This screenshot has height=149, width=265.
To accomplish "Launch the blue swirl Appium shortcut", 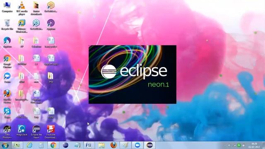I will coord(7,42).
